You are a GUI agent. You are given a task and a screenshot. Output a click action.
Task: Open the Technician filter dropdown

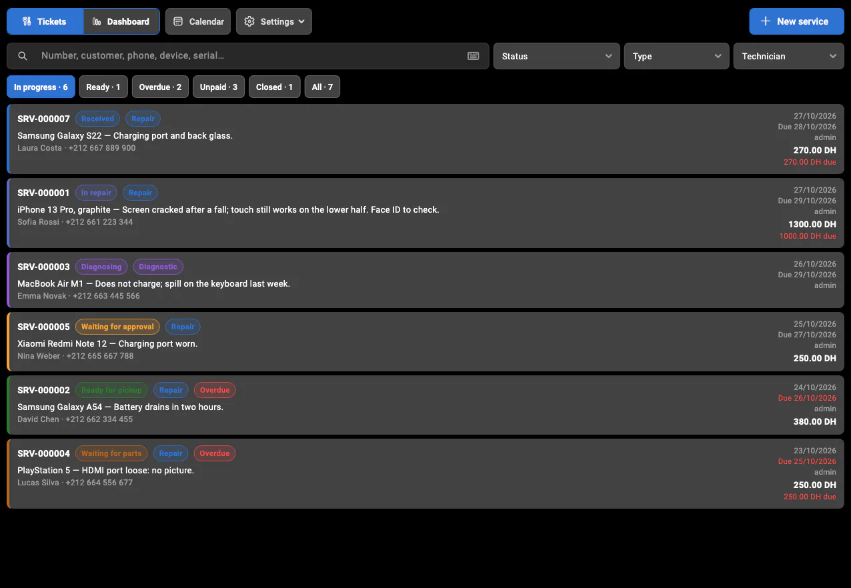(789, 56)
